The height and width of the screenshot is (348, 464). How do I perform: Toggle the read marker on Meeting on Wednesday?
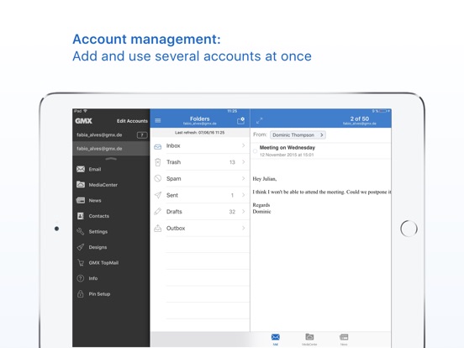(255, 151)
